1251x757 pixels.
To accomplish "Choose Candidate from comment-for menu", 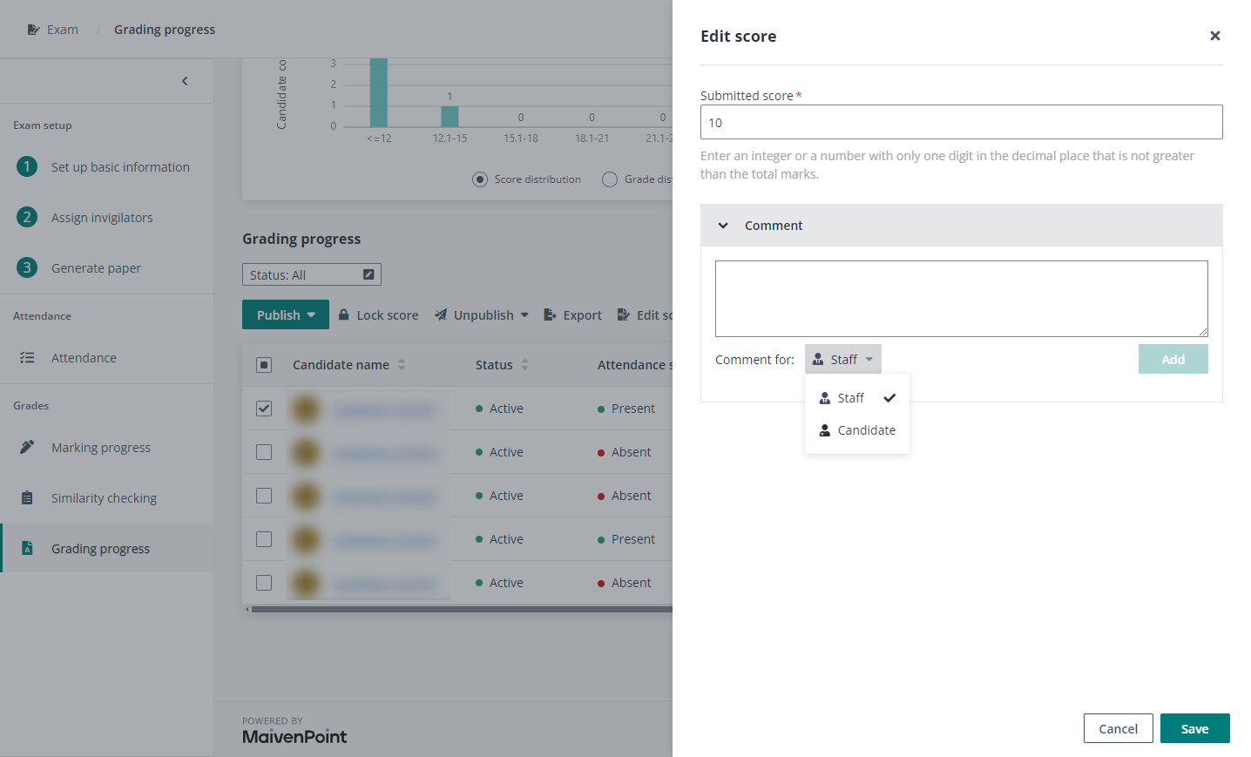I will (x=857, y=430).
